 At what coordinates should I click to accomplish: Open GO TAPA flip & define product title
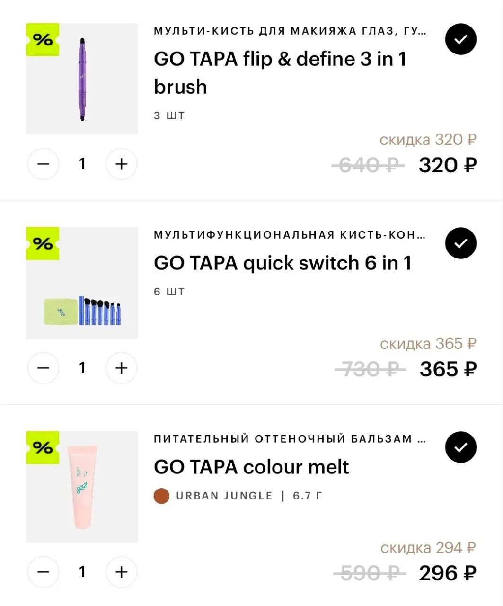point(280,73)
